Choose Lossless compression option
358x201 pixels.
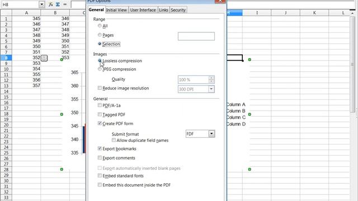100,61
